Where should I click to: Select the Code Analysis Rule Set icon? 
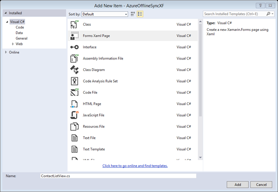coord(74,81)
